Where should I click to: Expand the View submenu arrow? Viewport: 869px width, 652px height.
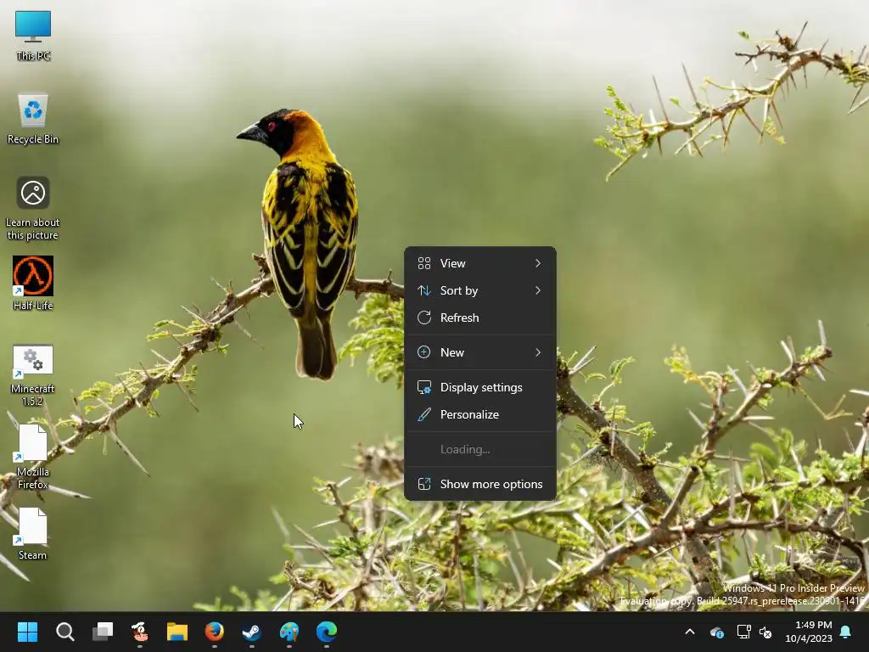click(x=538, y=263)
